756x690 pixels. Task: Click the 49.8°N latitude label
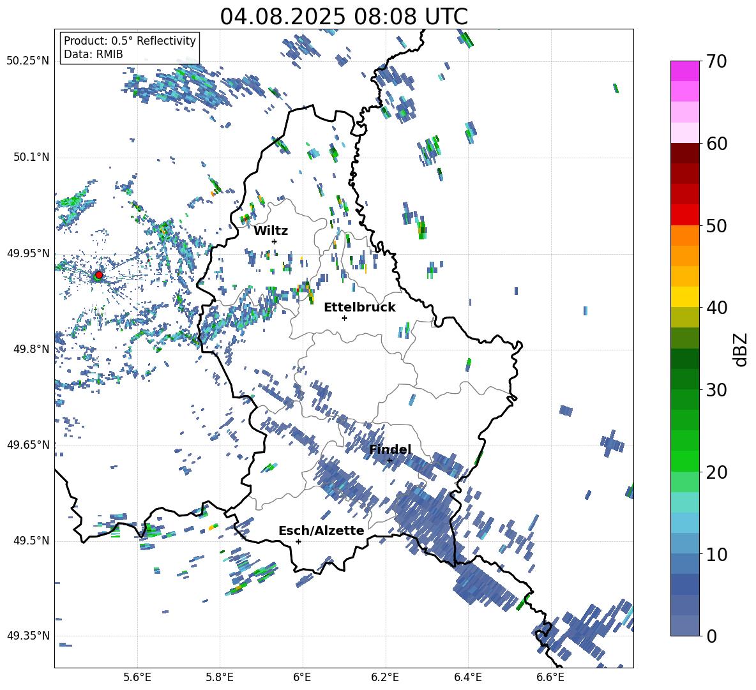coord(31,349)
